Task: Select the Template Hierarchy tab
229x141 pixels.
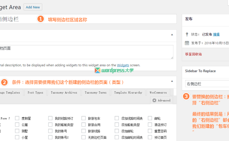Action: (x=128, y=92)
